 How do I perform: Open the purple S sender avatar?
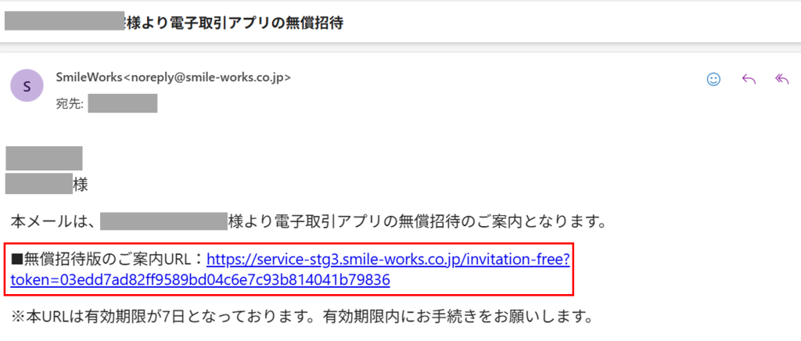pyautogui.click(x=27, y=85)
